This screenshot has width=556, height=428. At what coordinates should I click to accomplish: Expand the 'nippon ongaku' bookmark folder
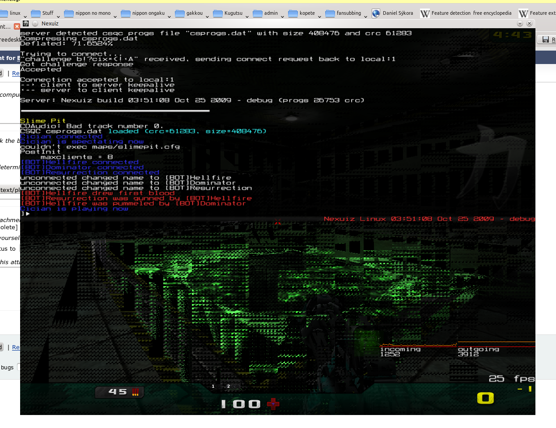pyautogui.click(x=146, y=13)
